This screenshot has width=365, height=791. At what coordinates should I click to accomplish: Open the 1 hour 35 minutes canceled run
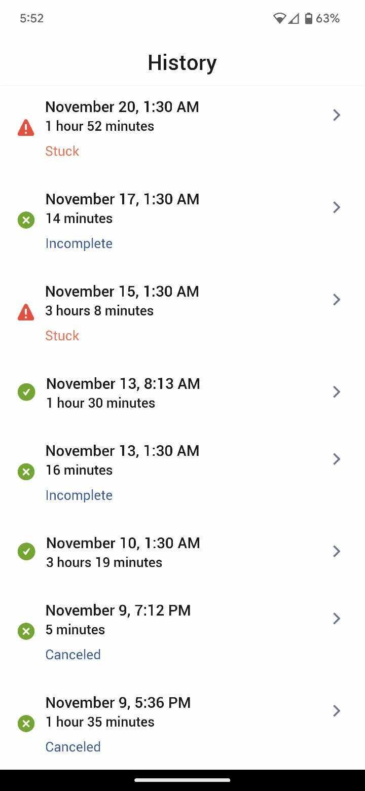(x=100, y=722)
